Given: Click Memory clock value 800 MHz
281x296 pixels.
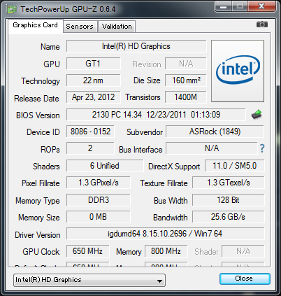Looking at the screenshot, I should (x=166, y=251).
